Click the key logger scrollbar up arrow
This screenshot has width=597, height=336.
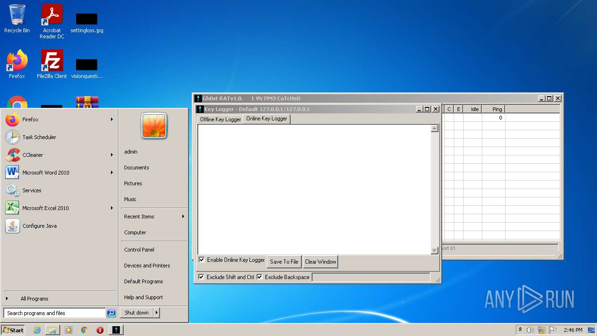click(435, 128)
